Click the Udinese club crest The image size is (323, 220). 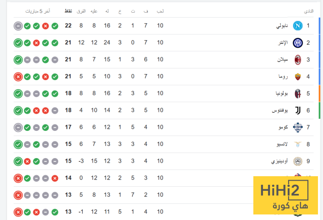(x=298, y=161)
